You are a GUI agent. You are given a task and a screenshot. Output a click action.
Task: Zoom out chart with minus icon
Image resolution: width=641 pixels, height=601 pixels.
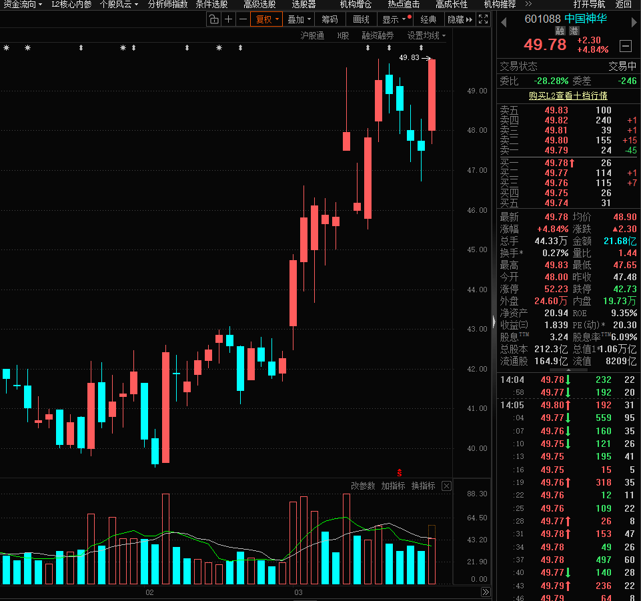[x=243, y=19]
